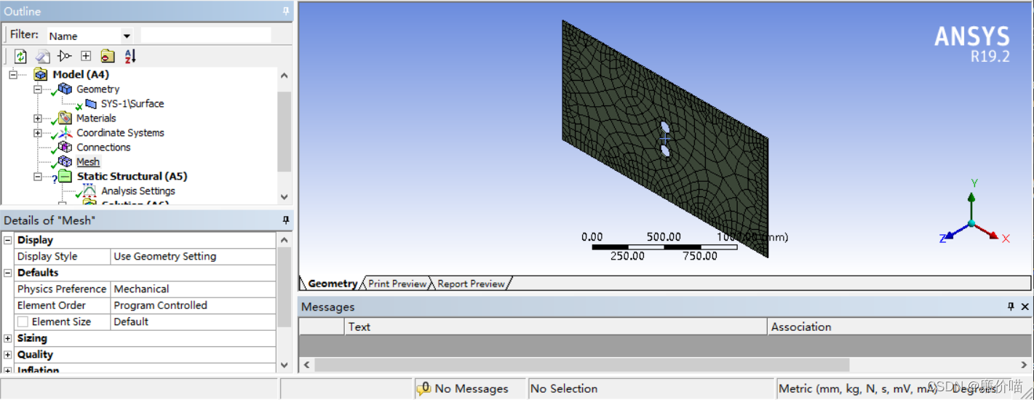Click the Messages horizontal scrollbar thumb
This screenshot has height=400, width=1034.
point(582,364)
